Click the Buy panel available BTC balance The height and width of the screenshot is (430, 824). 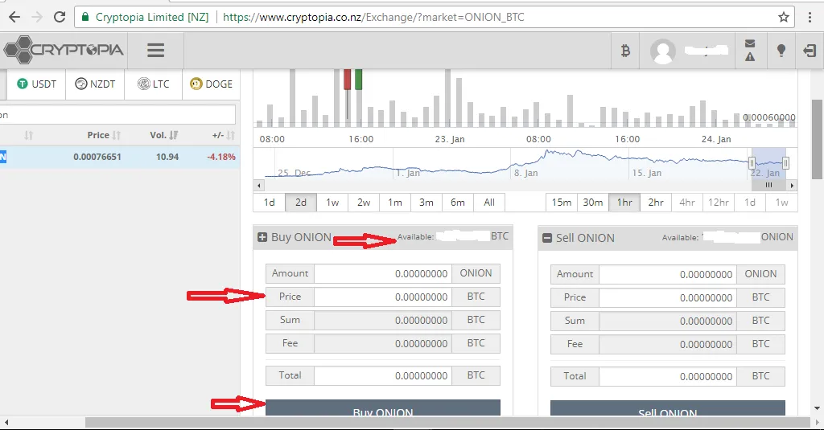(x=452, y=236)
